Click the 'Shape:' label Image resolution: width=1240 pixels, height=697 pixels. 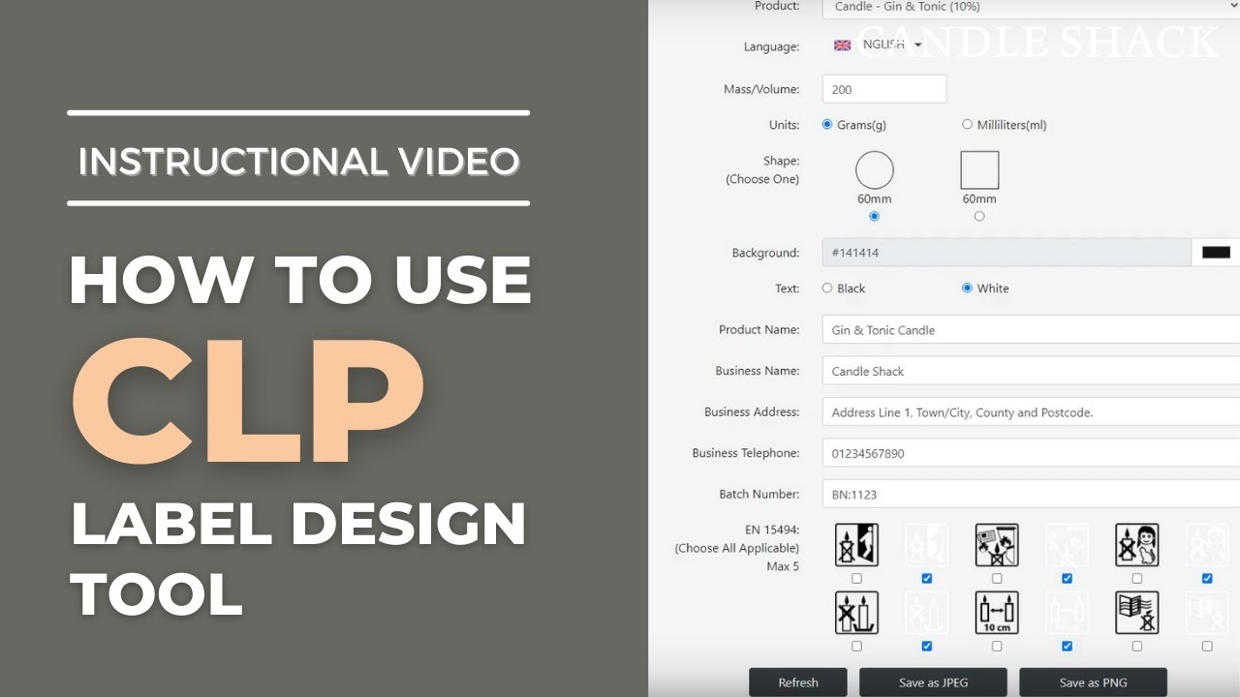pyautogui.click(x=781, y=161)
